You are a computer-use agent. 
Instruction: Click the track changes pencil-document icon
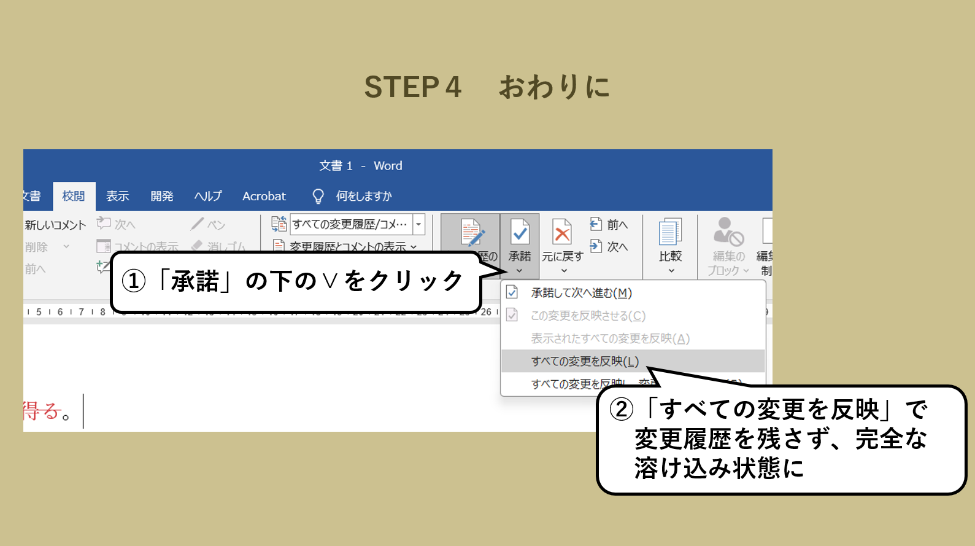tap(472, 233)
